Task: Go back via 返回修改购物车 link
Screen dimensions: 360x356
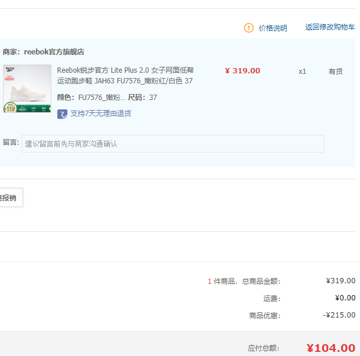Action: (330, 27)
